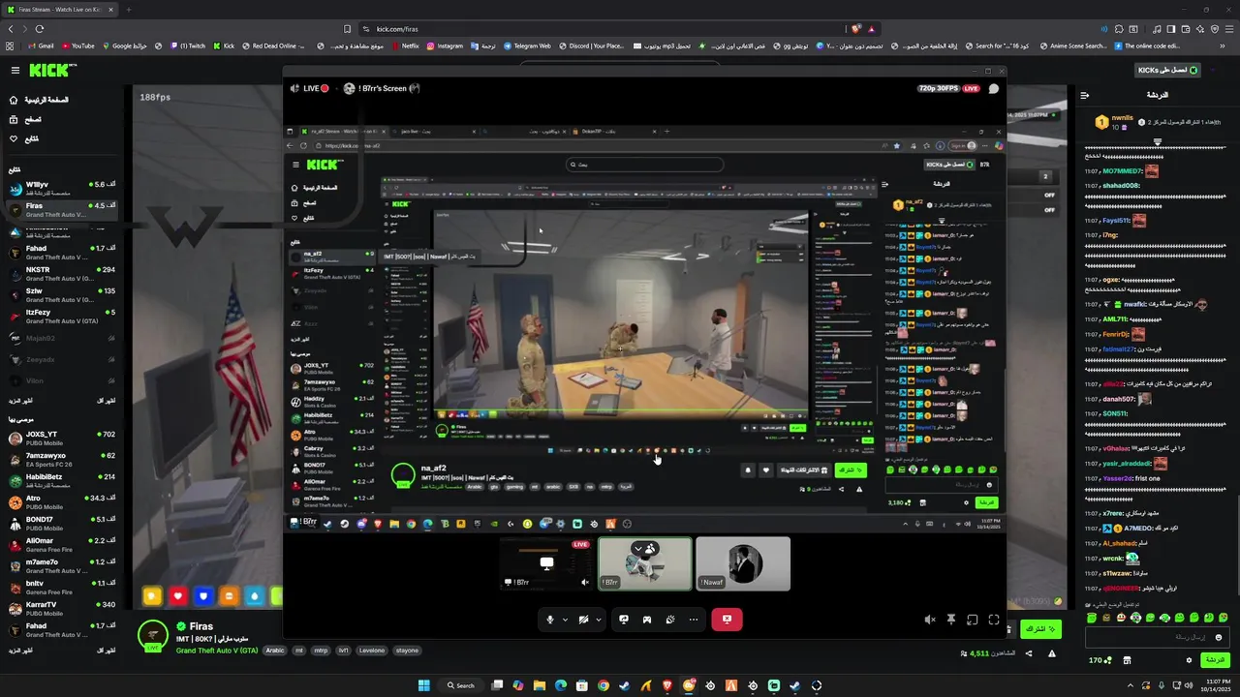Open chat bubble icon in stream header

tap(993, 88)
